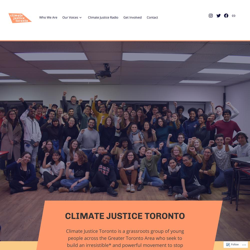The height and width of the screenshot is (250, 250).
Task: Navigate to the Contact page
Action: (x=152, y=17)
